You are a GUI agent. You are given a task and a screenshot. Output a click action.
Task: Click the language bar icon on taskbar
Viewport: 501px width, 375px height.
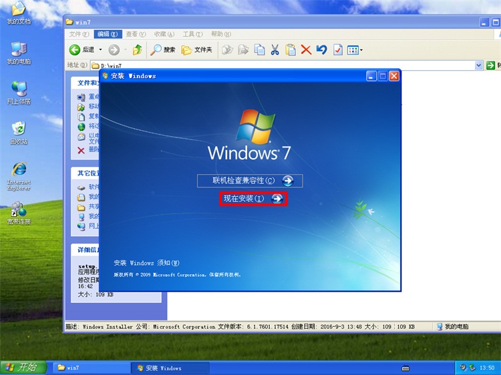pos(405,368)
